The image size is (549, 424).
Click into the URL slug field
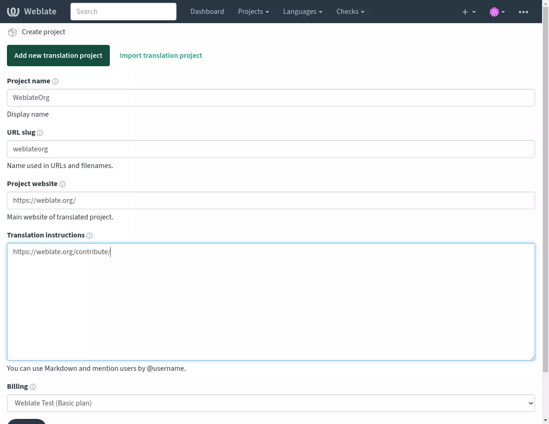point(271,149)
